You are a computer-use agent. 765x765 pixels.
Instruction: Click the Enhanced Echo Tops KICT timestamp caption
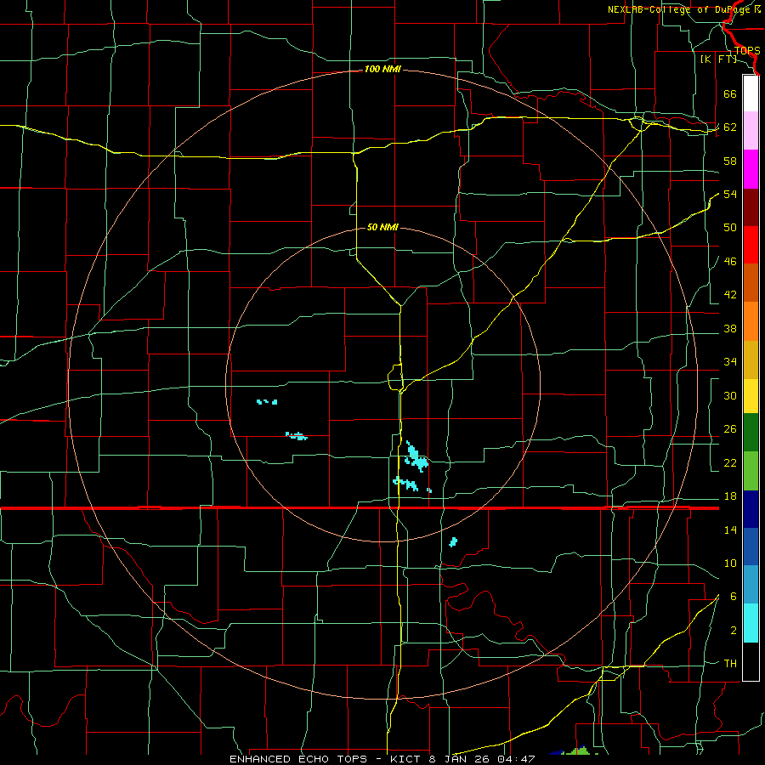[382, 759]
